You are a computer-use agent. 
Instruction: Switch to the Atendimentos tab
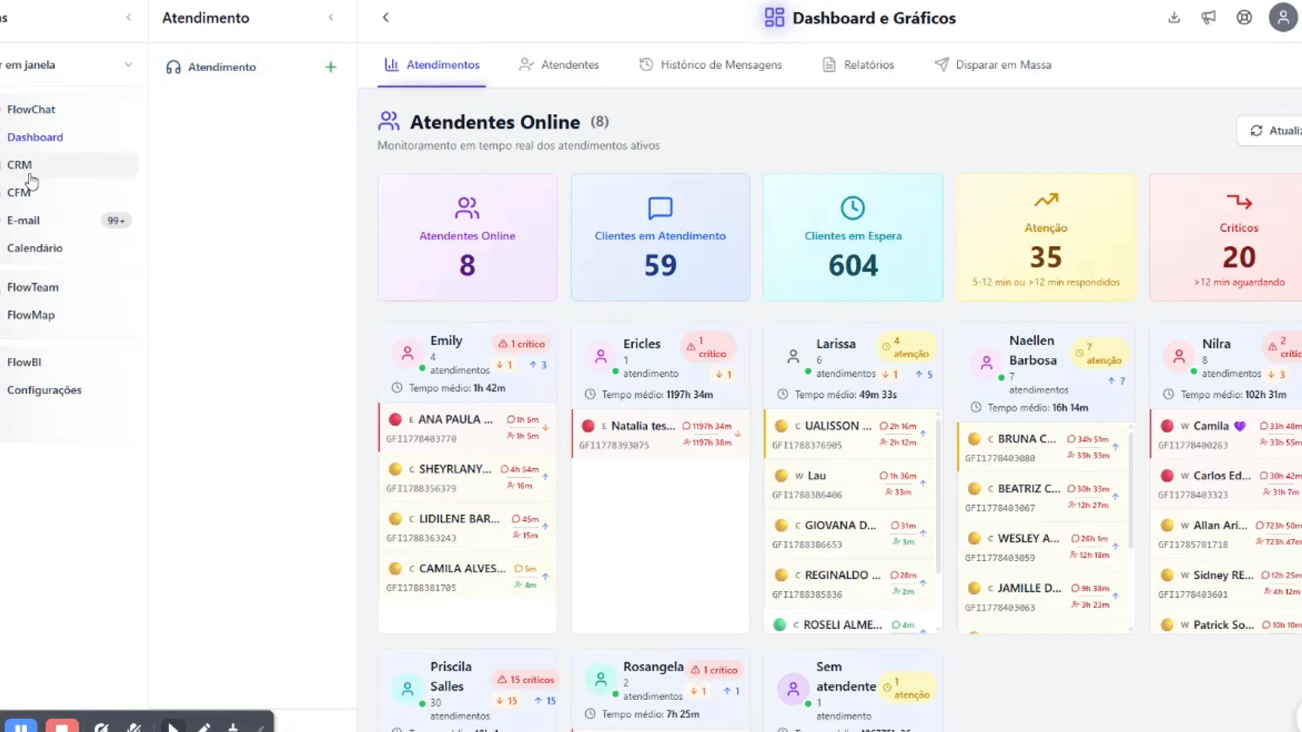(x=432, y=65)
